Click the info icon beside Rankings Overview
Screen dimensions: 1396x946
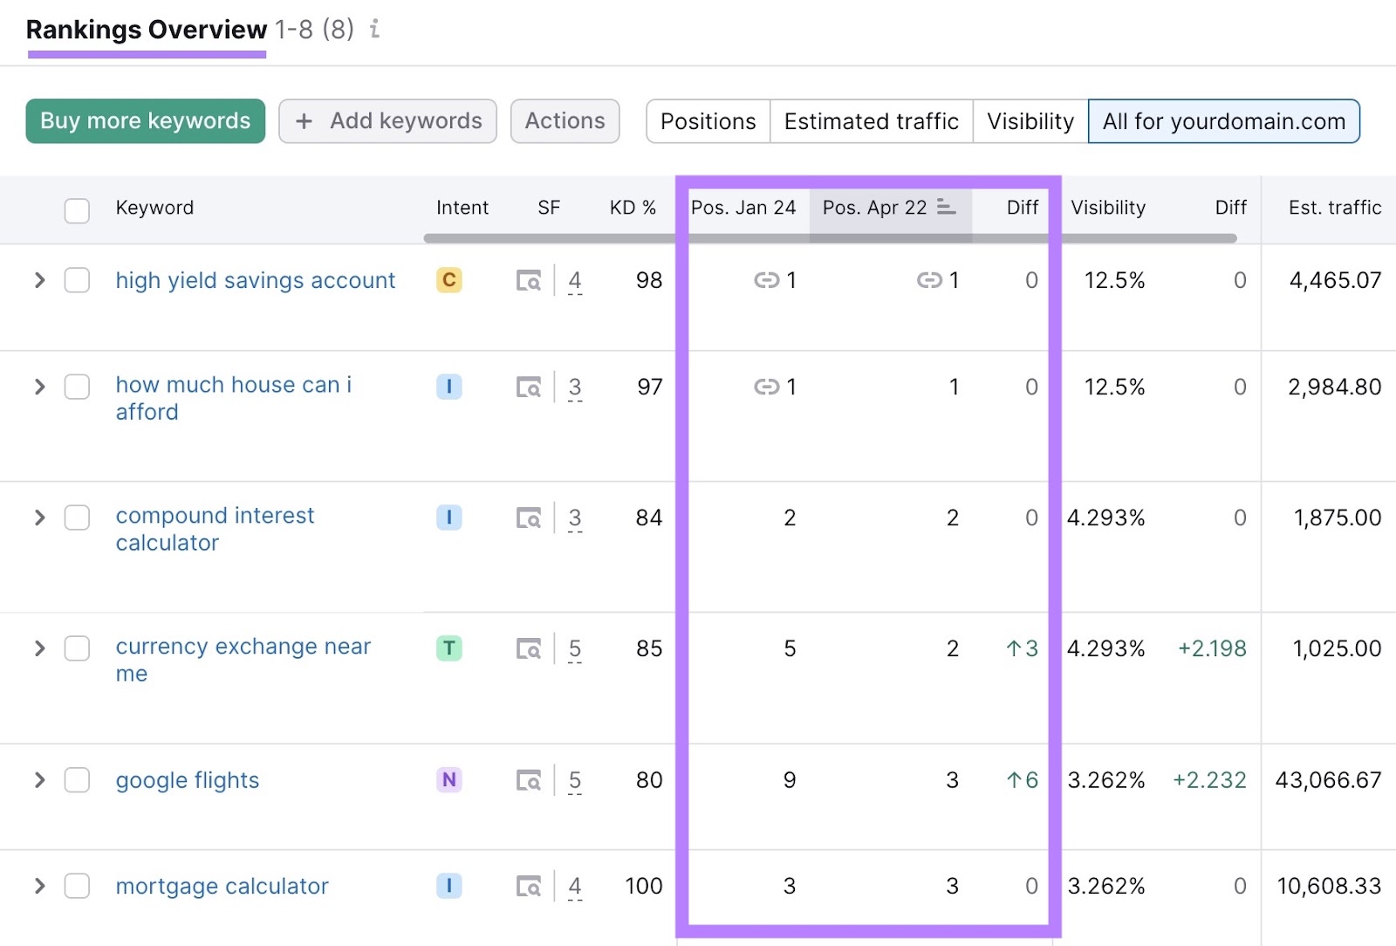click(x=374, y=30)
